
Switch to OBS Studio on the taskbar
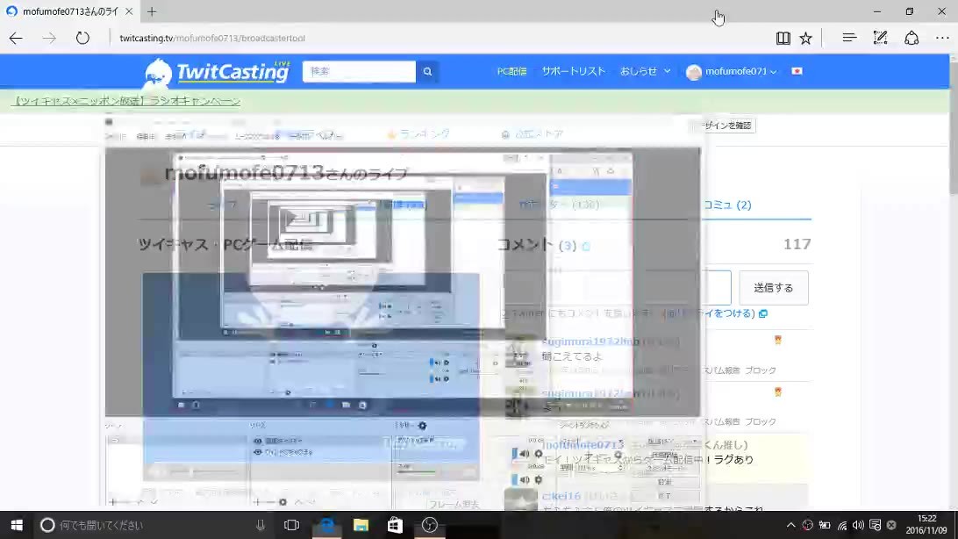[x=430, y=525]
